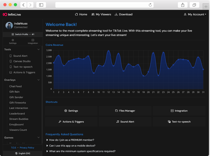Click indahkuss profile avatar

[x=9, y=25]
